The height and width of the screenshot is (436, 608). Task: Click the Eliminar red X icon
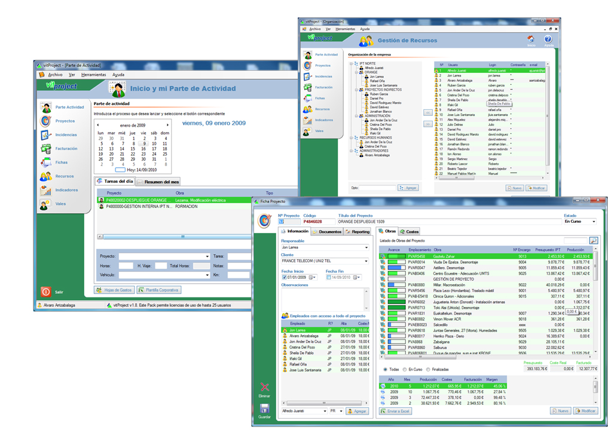[264, 387]
